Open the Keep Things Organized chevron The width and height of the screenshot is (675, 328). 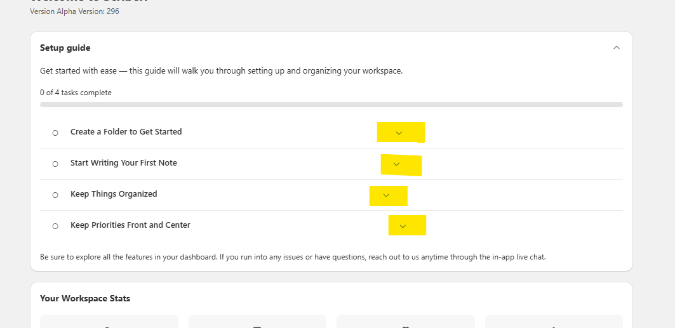pyautogui.click(x=386, y=195)
